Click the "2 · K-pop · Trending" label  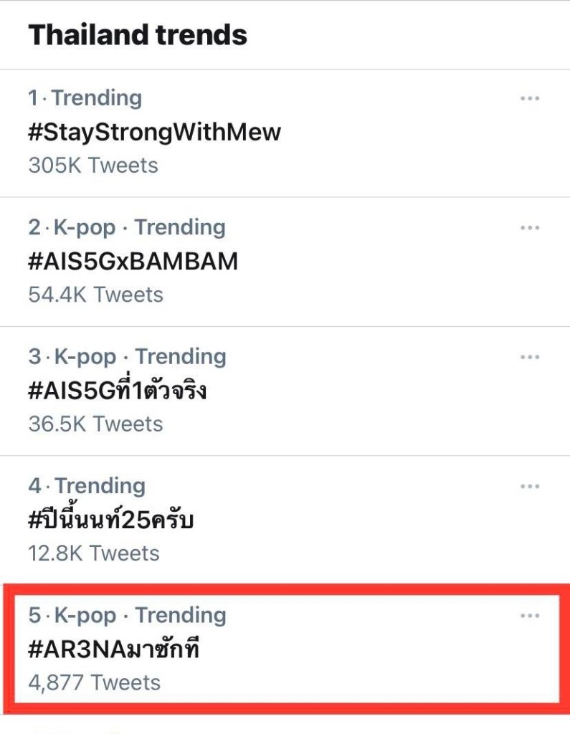[x=127, y=227]
